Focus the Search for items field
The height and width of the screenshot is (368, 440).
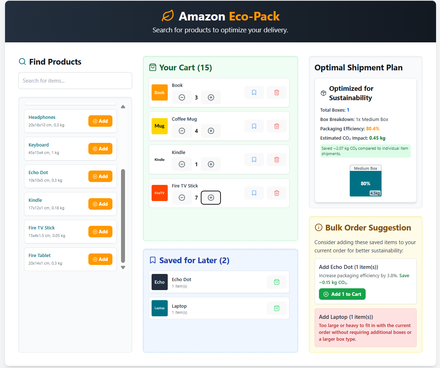pyautogui.click(x=75, y=81)
